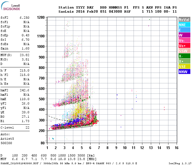Screen dimensions: 192x165
Task: Select the Vo+ legend swatch
Action: click(184, 46)
